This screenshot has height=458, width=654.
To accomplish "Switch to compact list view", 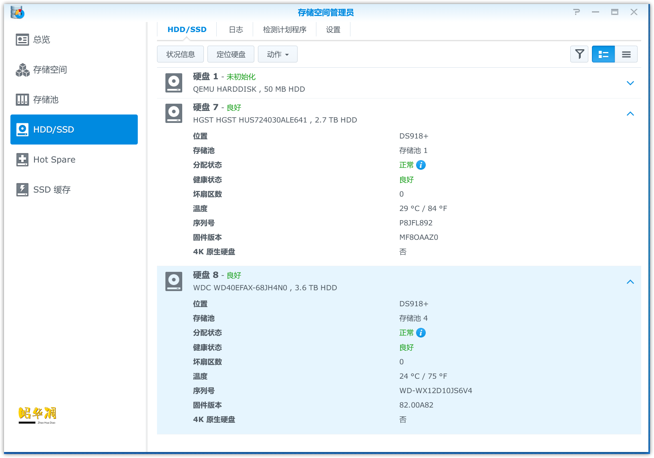I will point(626,54).
